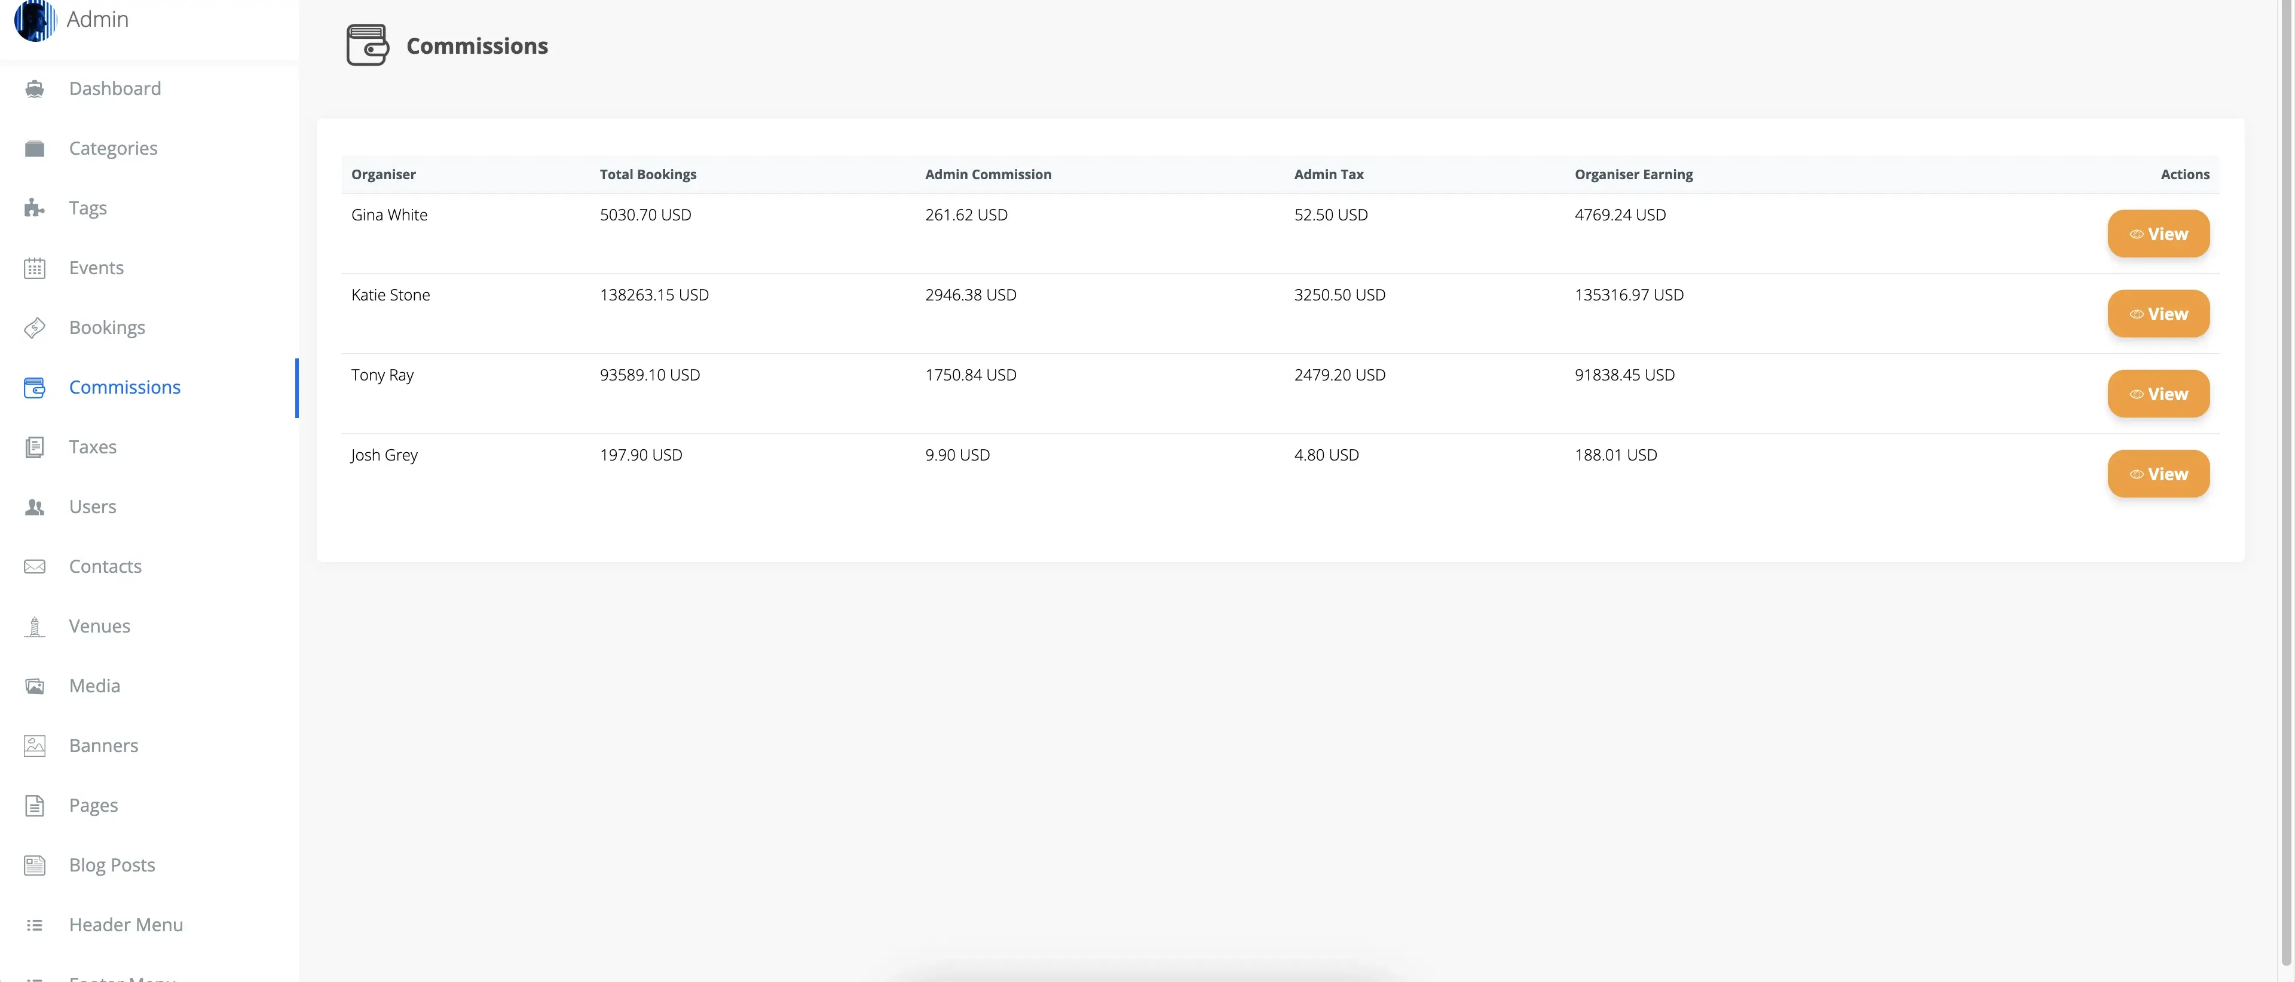Image resolution: width=2295 pixels, height=982 pixels.
Task: Select the Media image icon
Action: (x=34, y=686)
